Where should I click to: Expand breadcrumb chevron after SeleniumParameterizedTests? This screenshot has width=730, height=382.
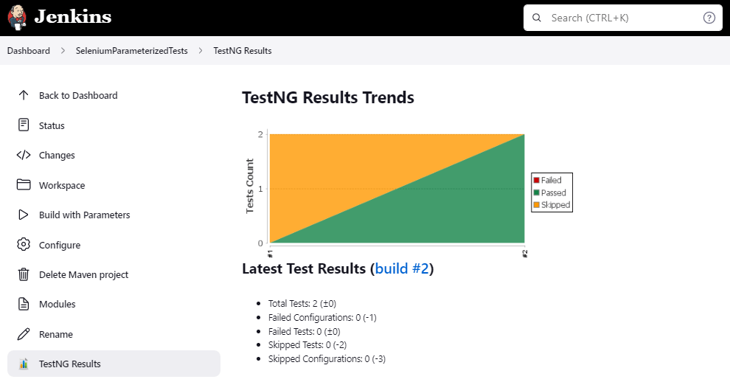(201, 51)
